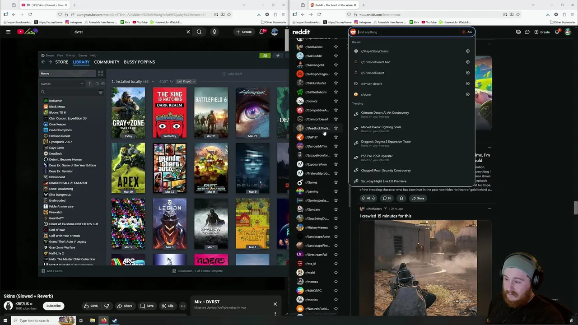The height and width of the screenshot is (325, 578).
Task: Open more actions ellipsis under video
Action: 183,306
